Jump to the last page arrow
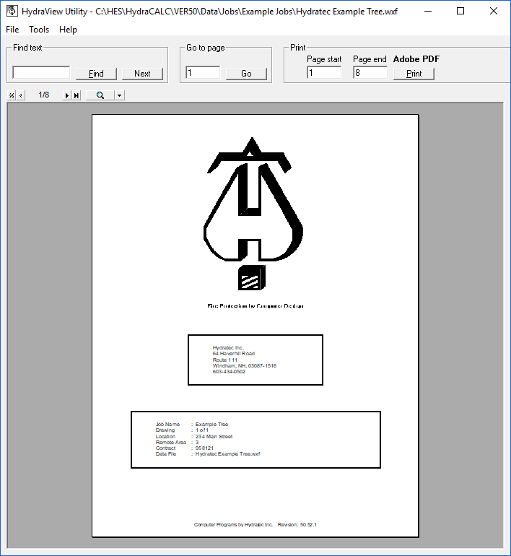511x556 pixels. tap(77, 95)
